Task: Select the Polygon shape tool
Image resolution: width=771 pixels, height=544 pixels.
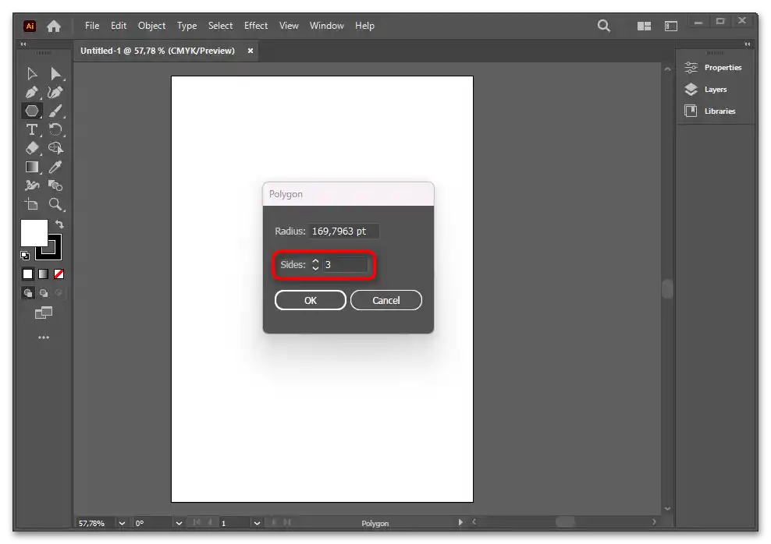Action: pyautogui.click(x=32, y=111)
